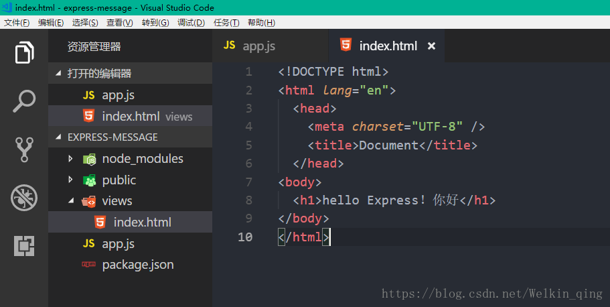
Task: Open the 调试(D) menu
Action: point(191,23)
